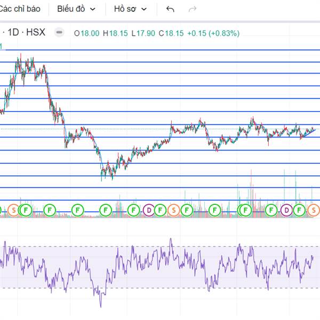This screenshot has width=320, height=320.
Task: Expand the Hồ sơ dropdown
Action: (x=131, y=9)
